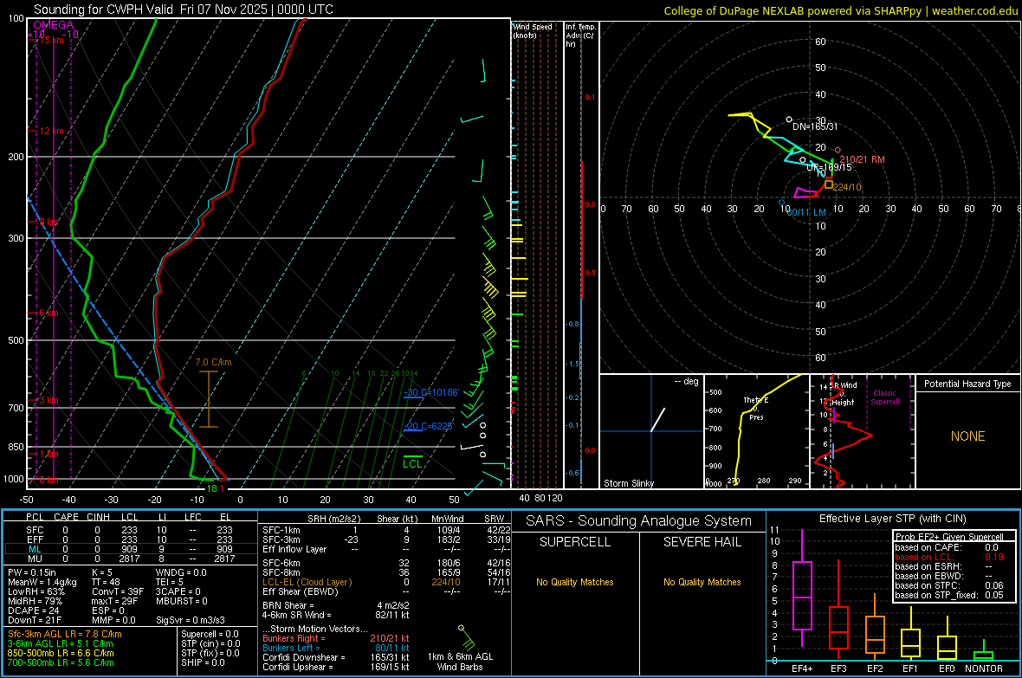Click SigSvr = 0 m3/s3 value

(x=191, y=620)
